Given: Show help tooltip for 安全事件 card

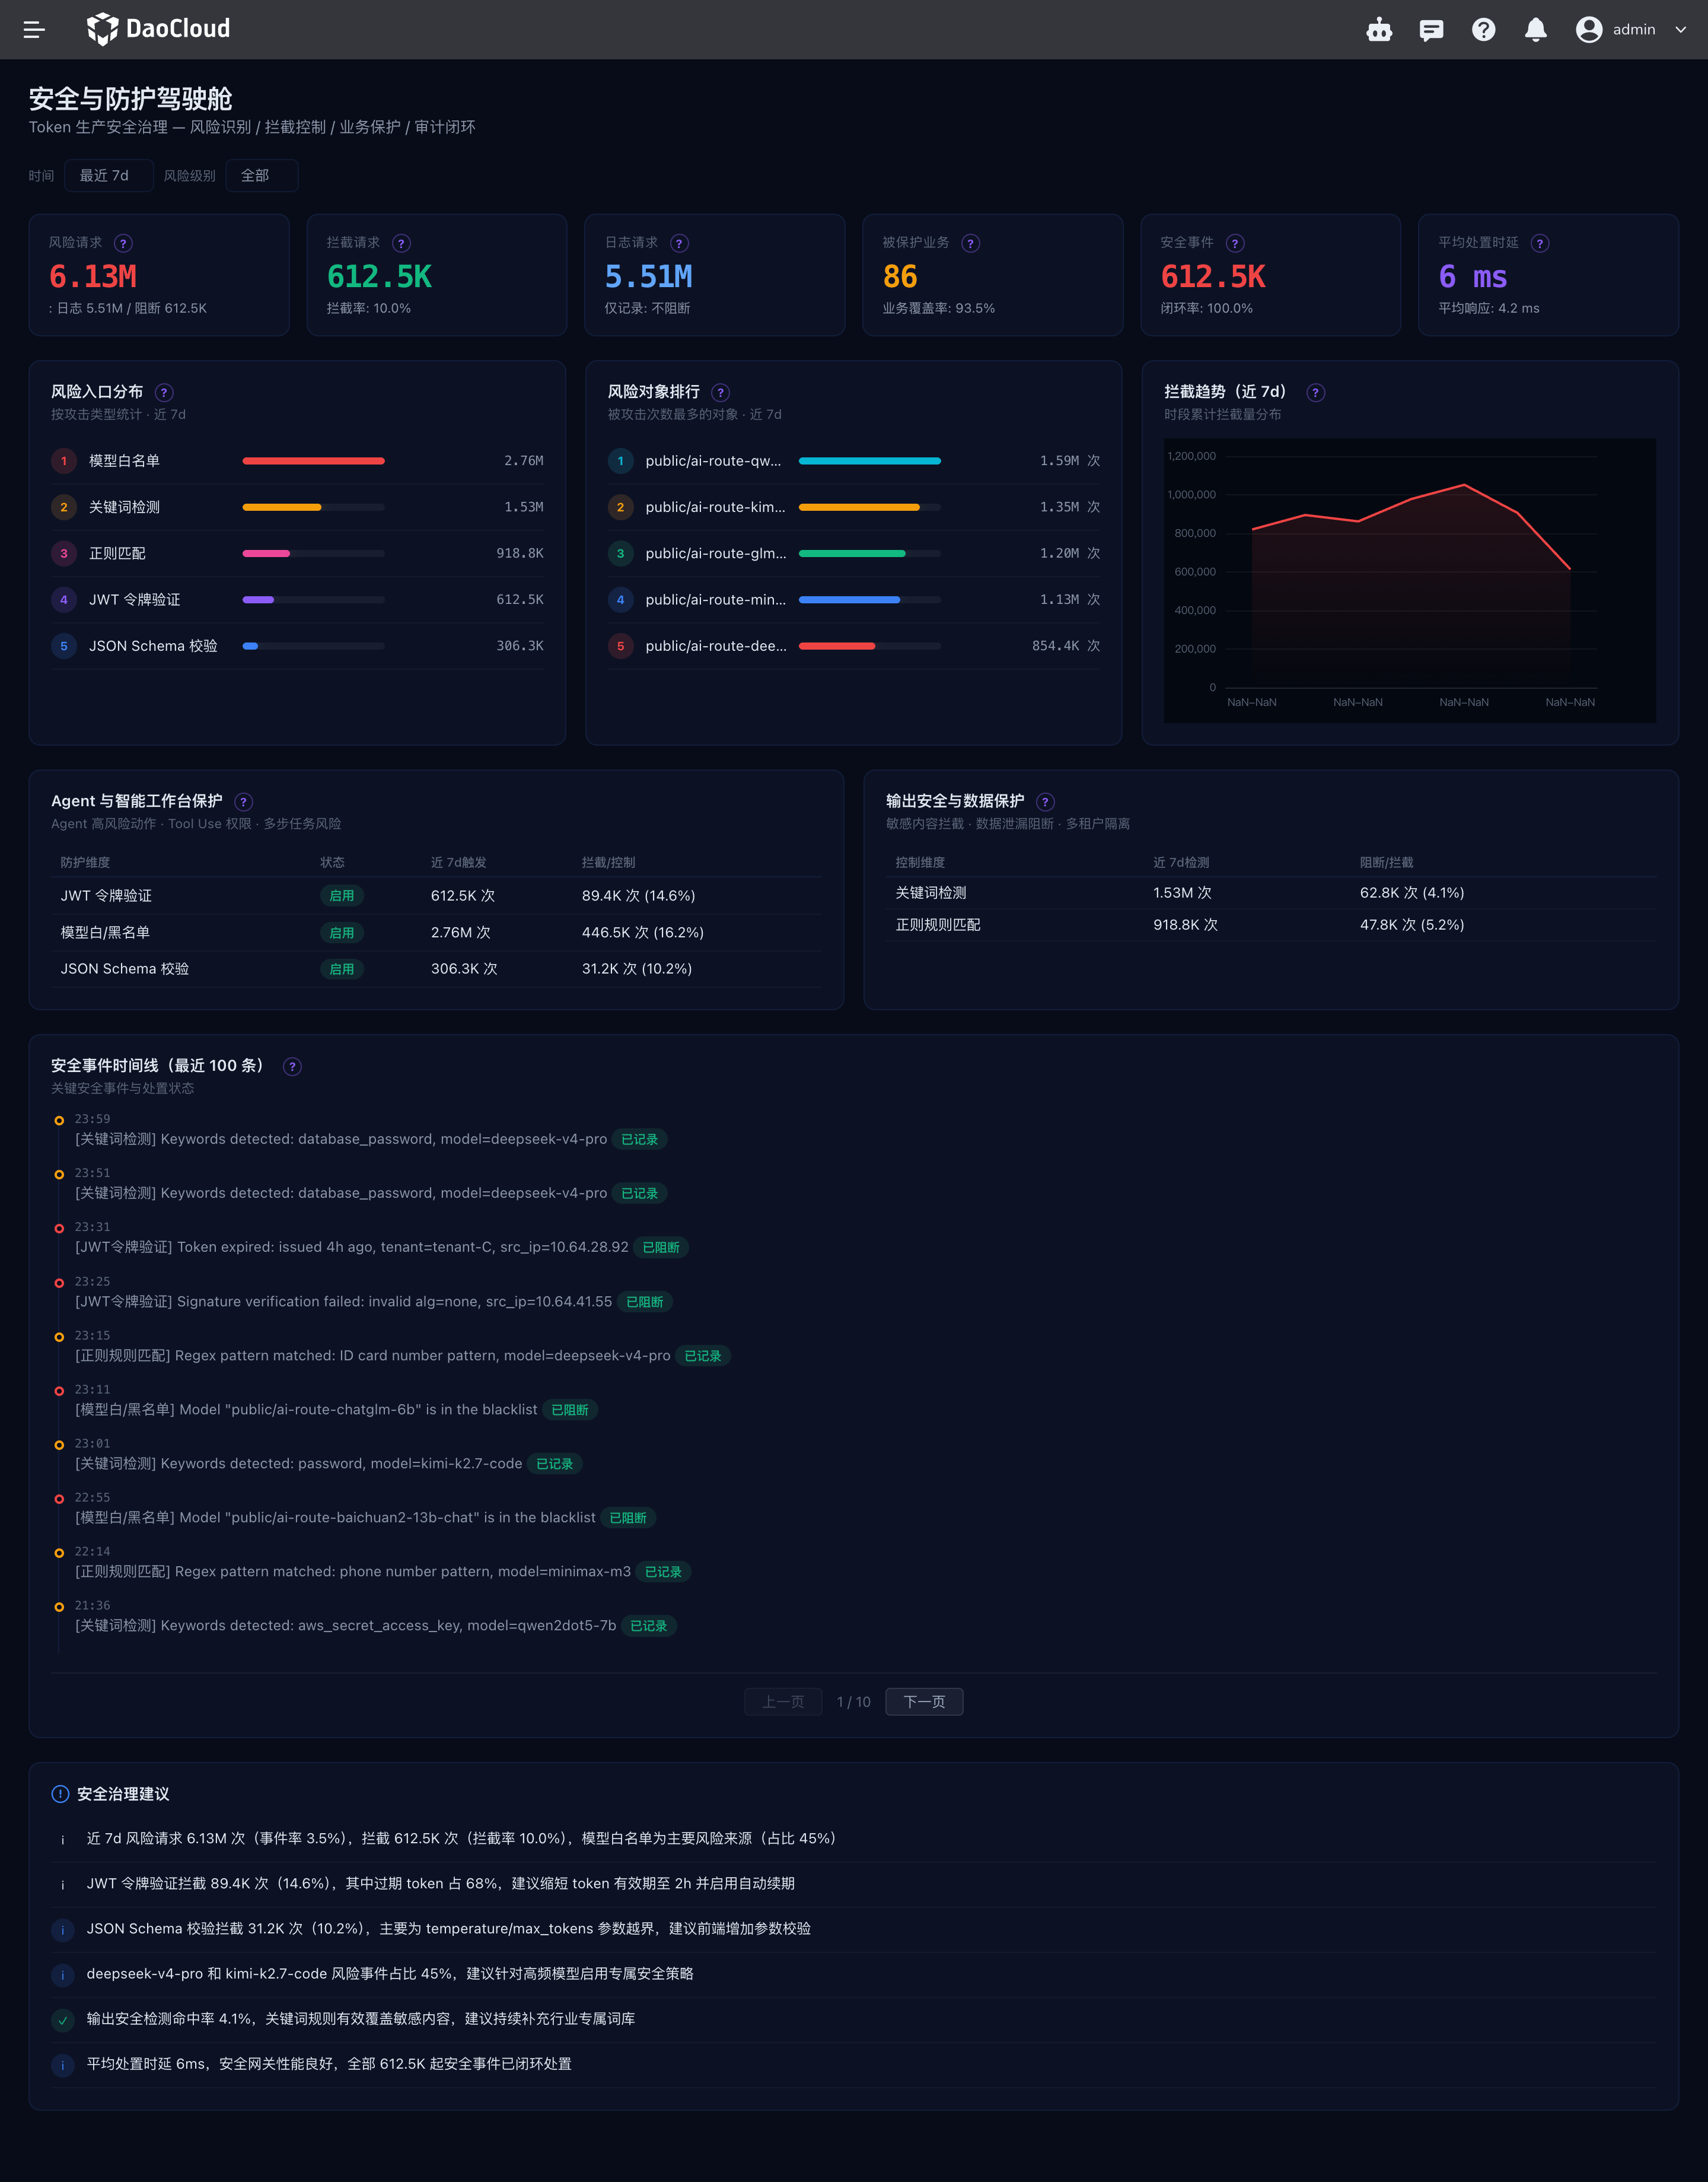Looking at the screenshot, I should [x=1235, y=243].
